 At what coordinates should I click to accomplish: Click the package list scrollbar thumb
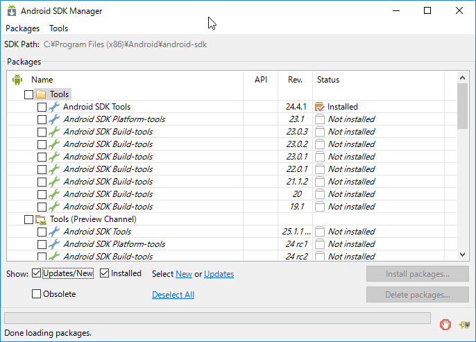(462, 106)
